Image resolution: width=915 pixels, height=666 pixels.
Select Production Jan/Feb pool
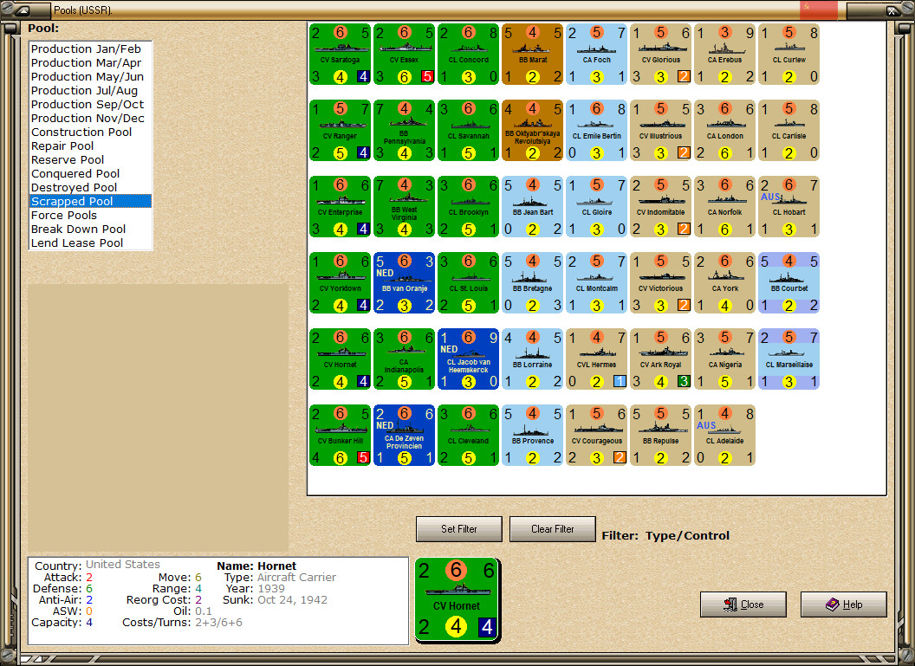[90, 49]
